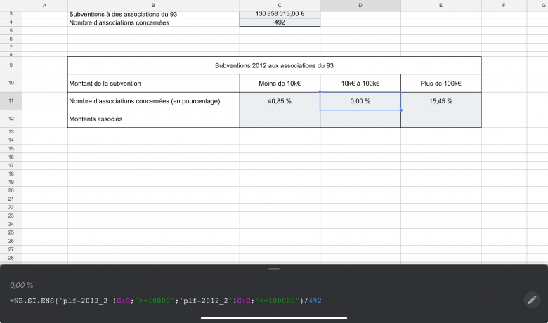This screenshot has height=323, width=548.
Task: Select row 12 header
Action: coord(11,119)
